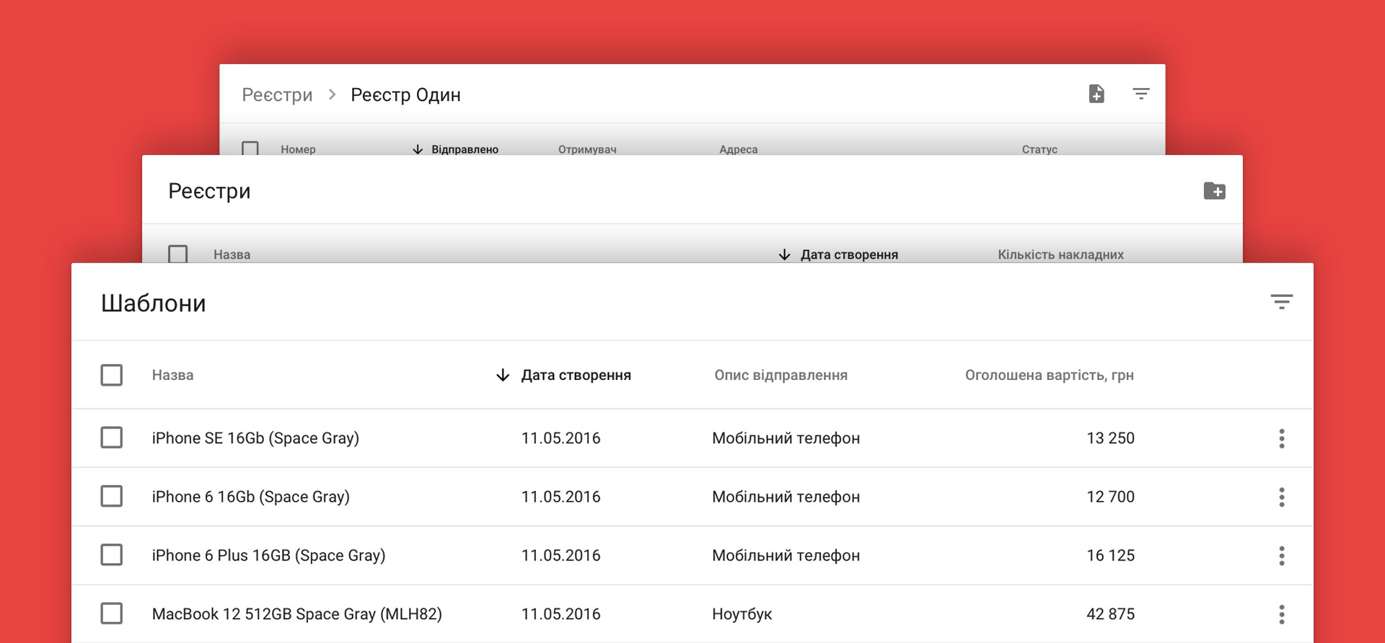
Task: Click date 11.05.2016 in iPhone 6 Plus row
Action: tap(560, 555)
